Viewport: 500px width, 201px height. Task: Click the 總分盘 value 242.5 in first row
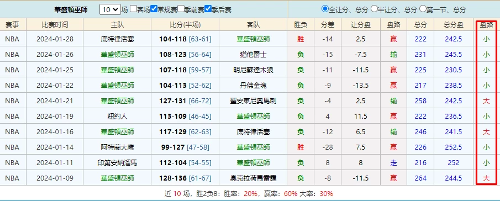pos(454,39)
